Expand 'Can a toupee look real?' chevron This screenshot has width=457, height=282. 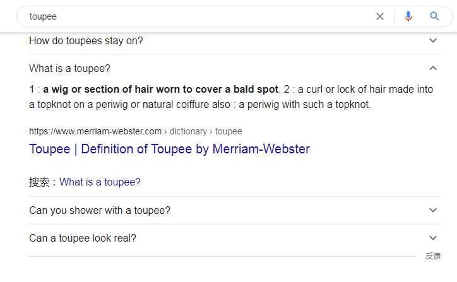433,238
